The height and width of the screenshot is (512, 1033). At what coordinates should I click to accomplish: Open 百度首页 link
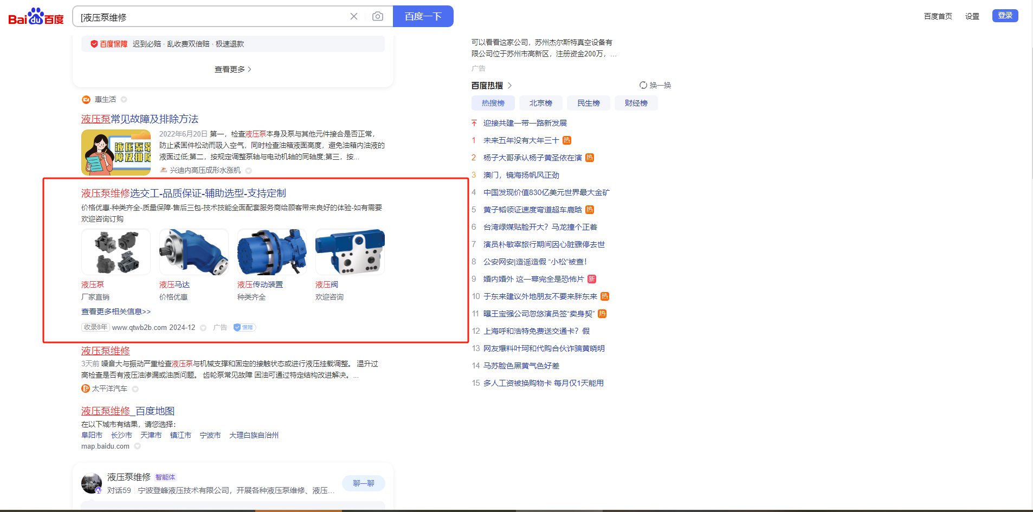coord(938,16)
